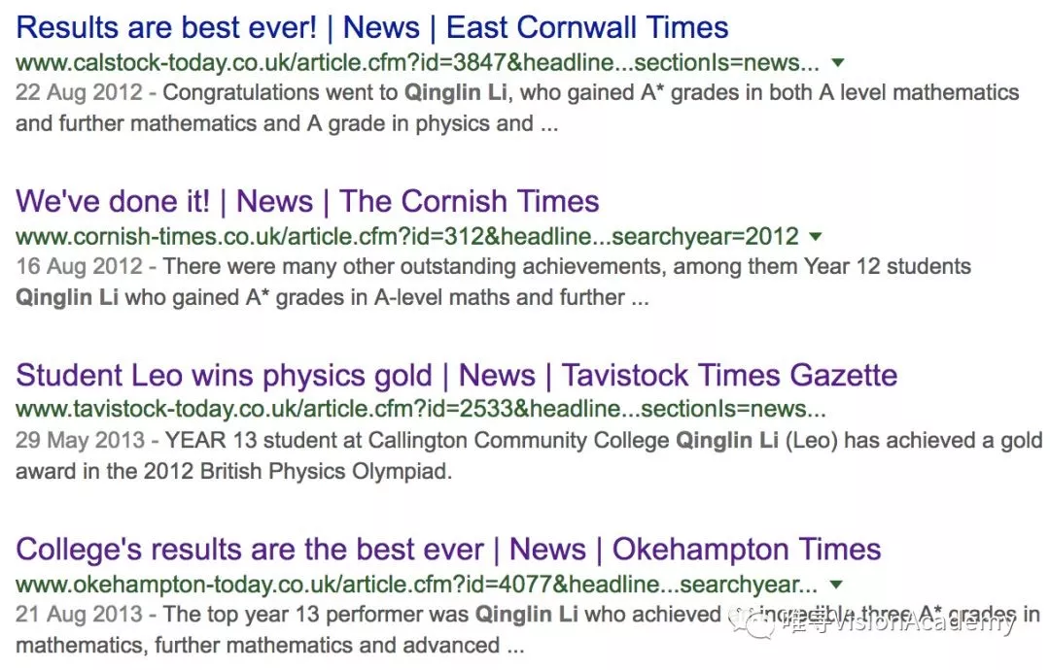Click bold 'Qinglin Li' in first snippet
The width and height of the screenshot is (1050, 670).
click(x=455, y=92)
